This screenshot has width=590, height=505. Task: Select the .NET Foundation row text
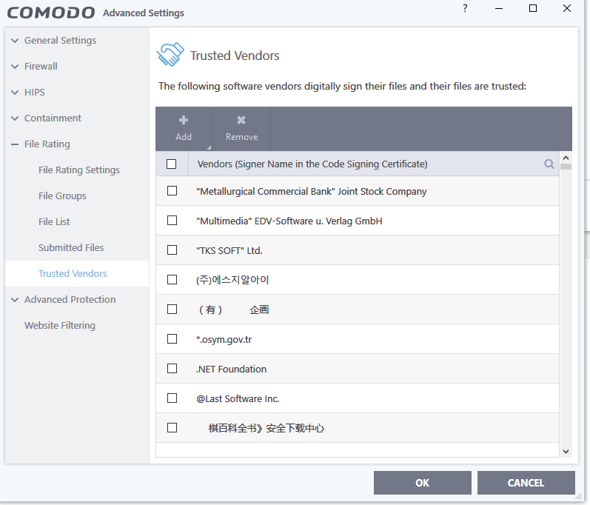231,369
